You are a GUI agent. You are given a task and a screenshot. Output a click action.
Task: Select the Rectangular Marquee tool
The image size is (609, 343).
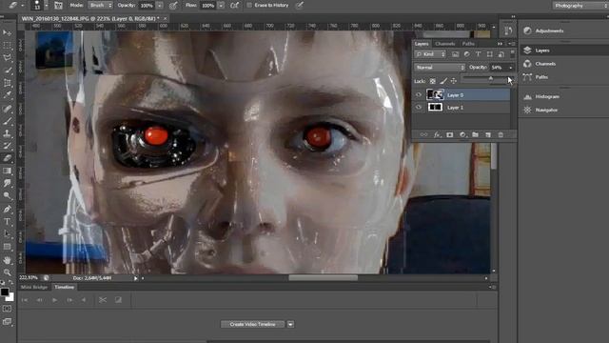pos(7,46)
